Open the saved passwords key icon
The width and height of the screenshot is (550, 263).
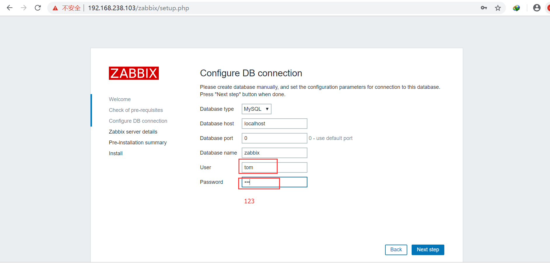pyautogui.click(x=484, y=8)
